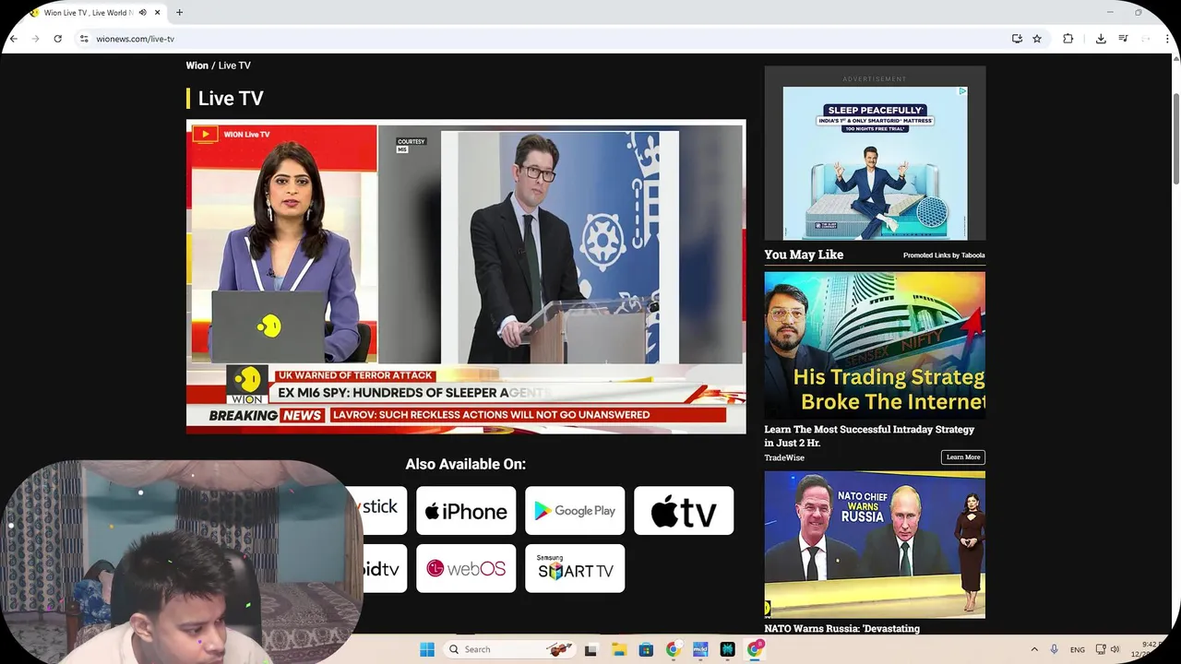Screen dimensions: 1181x664
Task: Close the Wion Live TV tab
Action: pos(158,13)
